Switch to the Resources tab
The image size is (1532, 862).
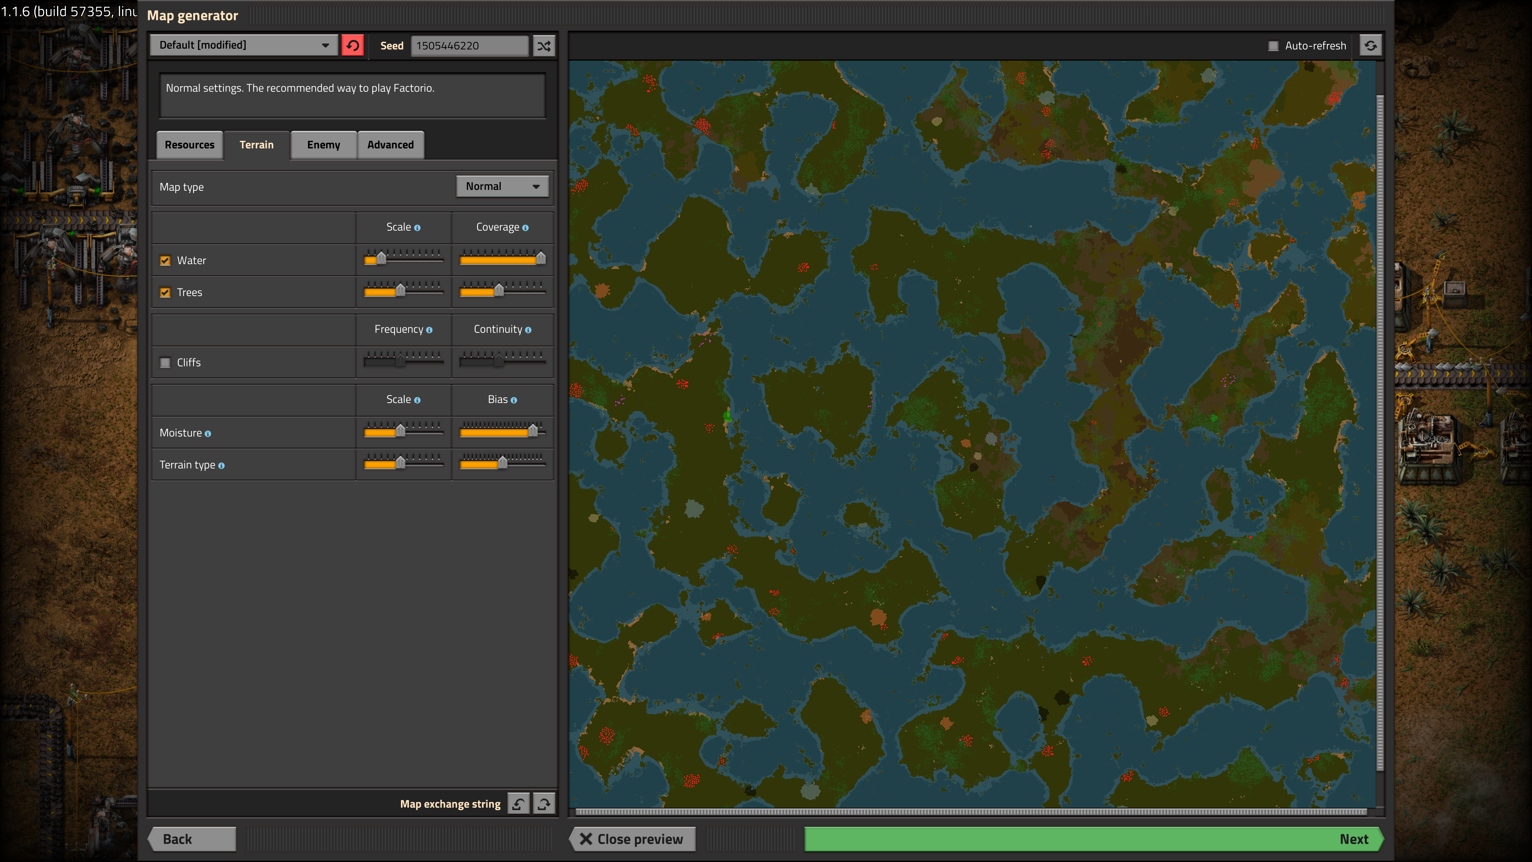click(x=190, y=144)
